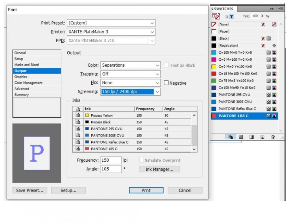Open the Ink Manager

tap(160, 169)
